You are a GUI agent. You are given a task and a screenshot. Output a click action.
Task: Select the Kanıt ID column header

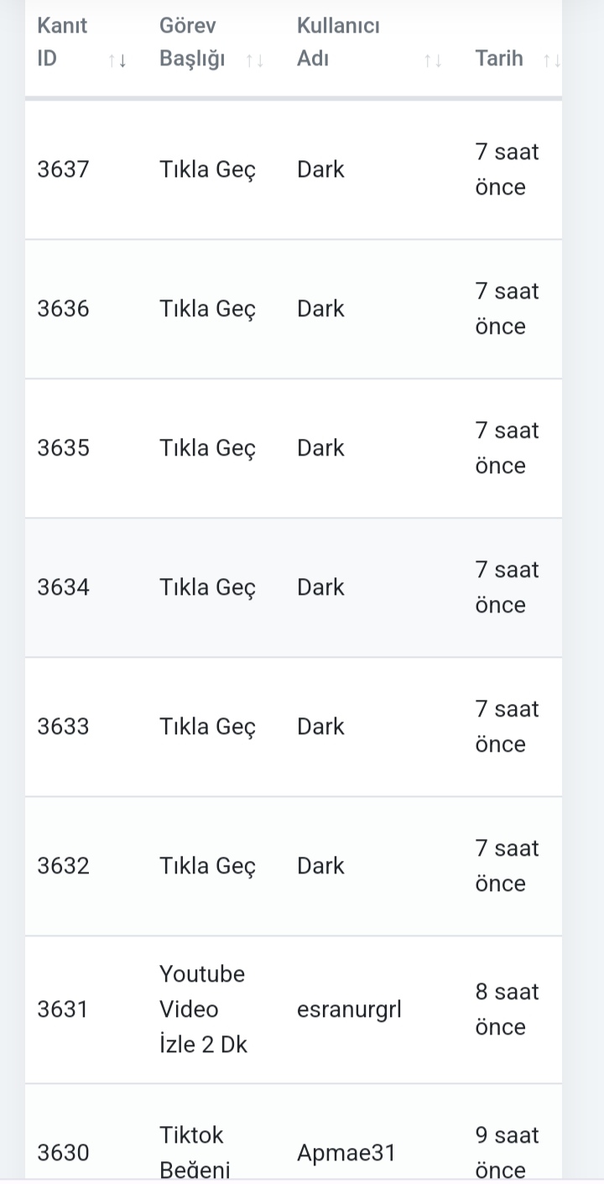pos(62,42)
